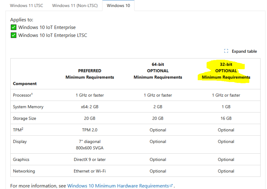Image resolution: width=267 pixels, height=189 pixels.
Task: Click the "TPM 2.0" cell
Action: tap(90, 130)
